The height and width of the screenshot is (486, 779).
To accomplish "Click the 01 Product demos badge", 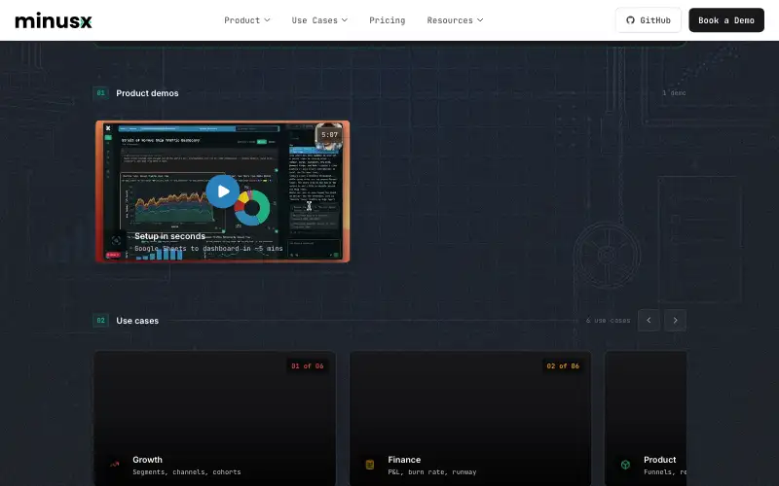I will click(101, 93).
